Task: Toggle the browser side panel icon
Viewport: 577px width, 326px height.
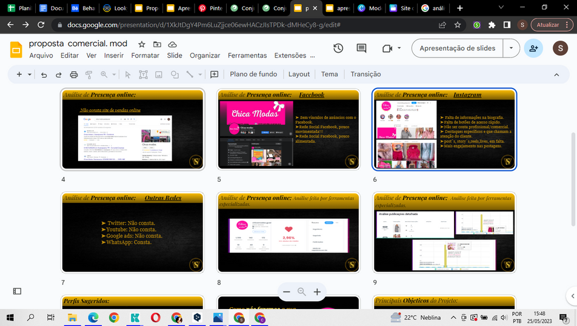Action: pyautogui.click(x=507, y=25)
